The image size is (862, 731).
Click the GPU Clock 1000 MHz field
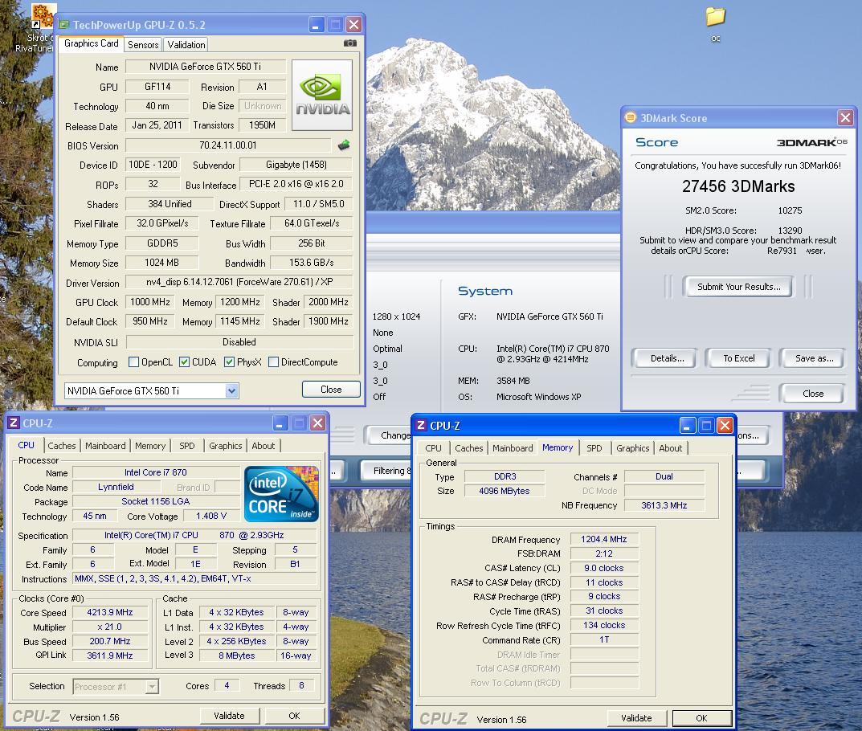(x=150, y=302)
